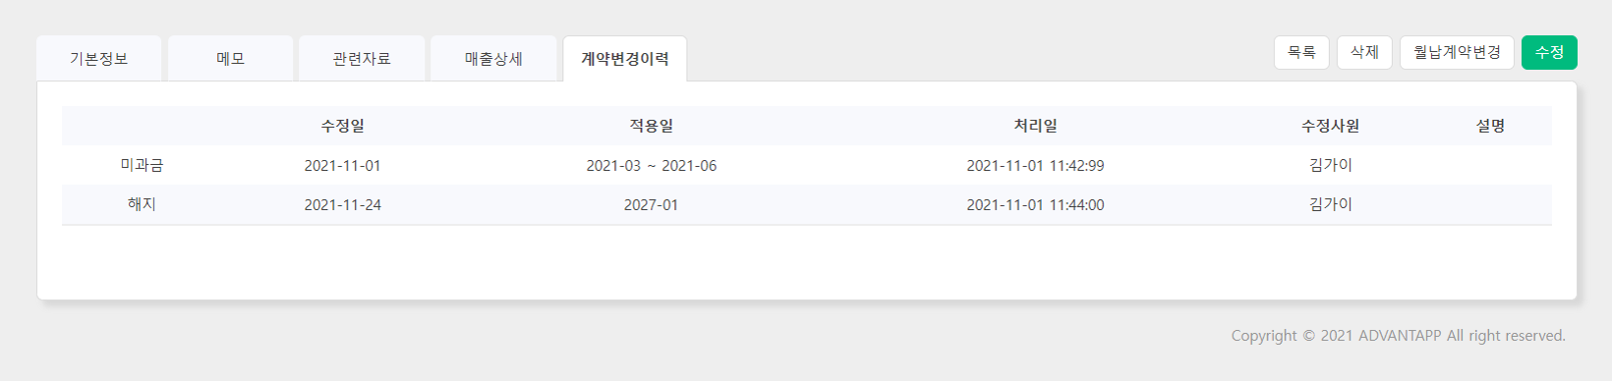Switch to the 메모 tab

tap(230, 59)
